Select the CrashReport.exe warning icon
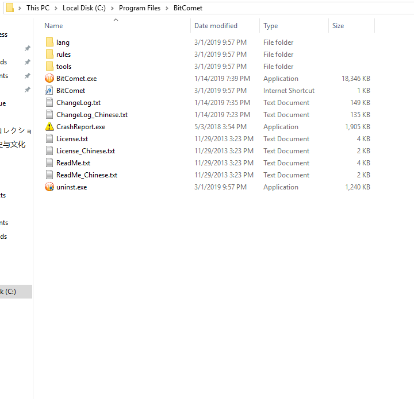414x399 pixels. pos(49,127)
